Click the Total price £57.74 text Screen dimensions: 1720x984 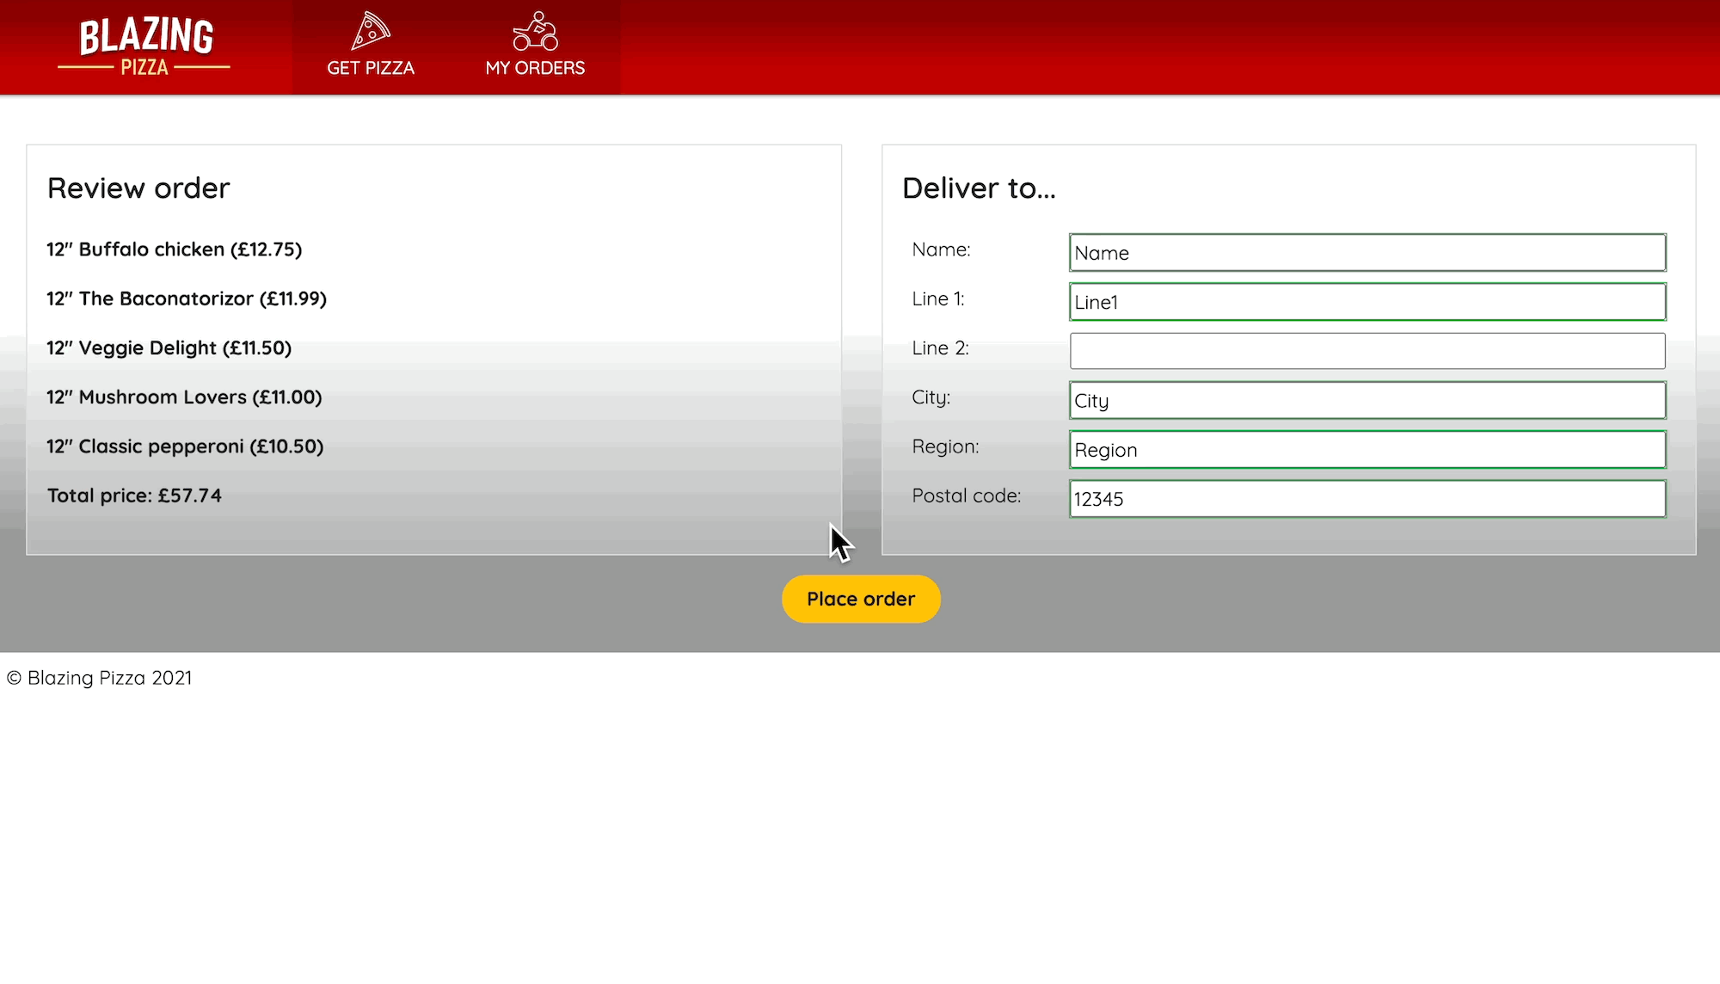point(134,495)
